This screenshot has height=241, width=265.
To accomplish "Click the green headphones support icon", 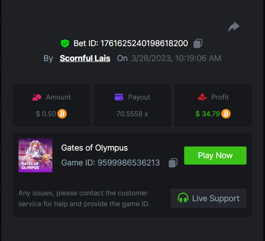I will (x=183, y=198).
